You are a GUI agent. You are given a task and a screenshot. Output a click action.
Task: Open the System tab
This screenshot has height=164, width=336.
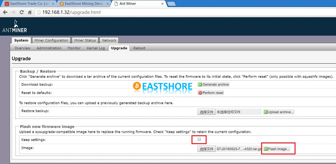tap(21, 40)
